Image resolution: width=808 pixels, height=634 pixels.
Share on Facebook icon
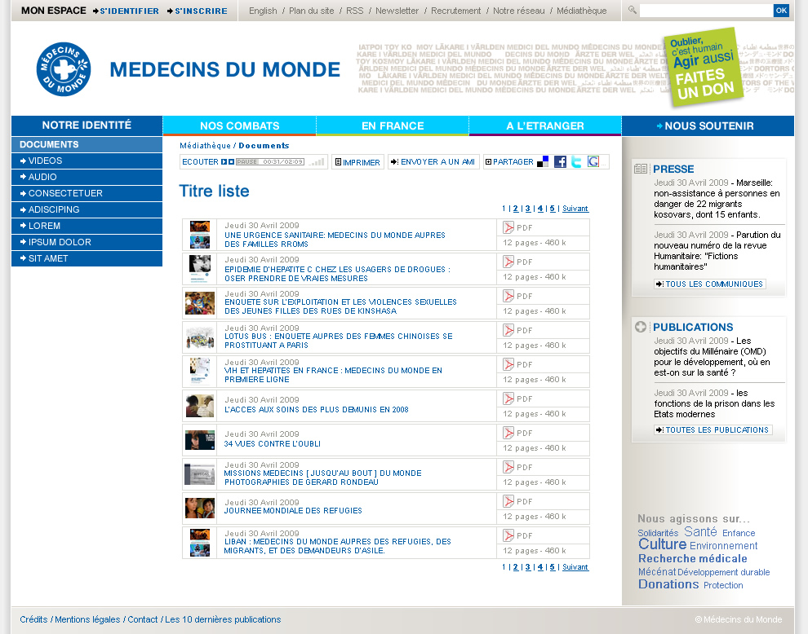coord(560,161)
